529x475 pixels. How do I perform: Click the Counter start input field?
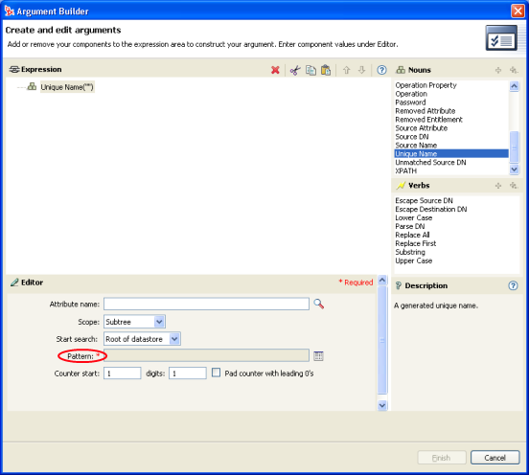122,373
